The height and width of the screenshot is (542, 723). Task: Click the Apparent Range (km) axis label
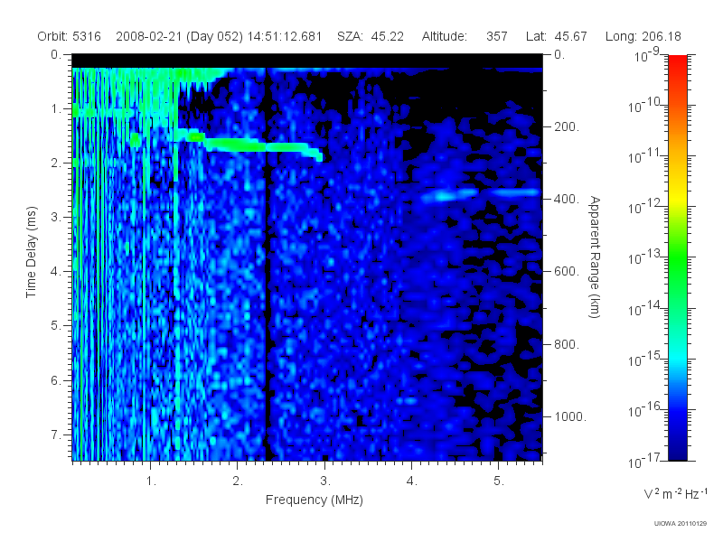(595, 257)
